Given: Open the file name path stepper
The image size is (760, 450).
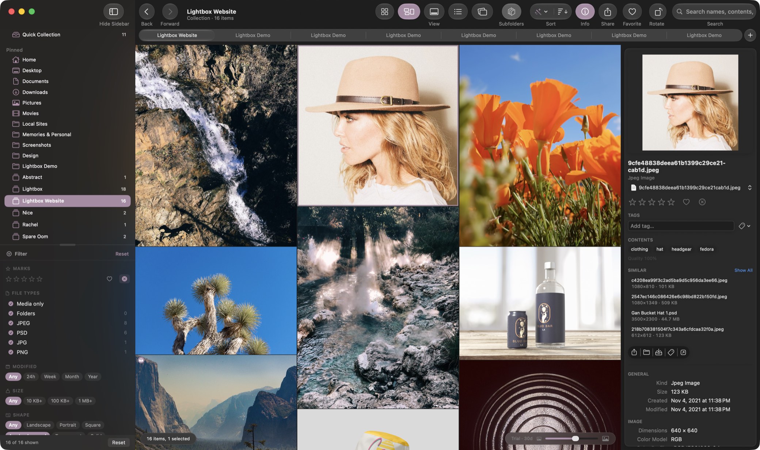Looking at the screenshot, I should tap(750, 188).
